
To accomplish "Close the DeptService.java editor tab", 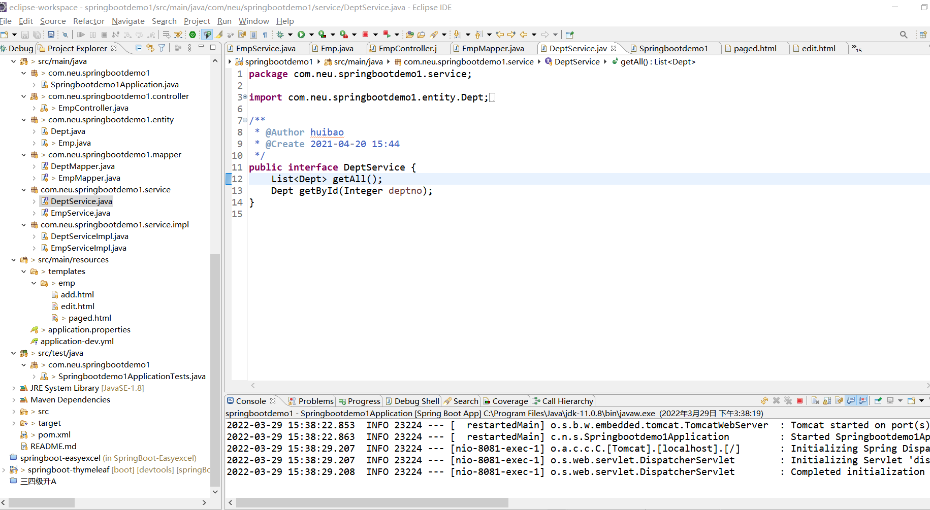I will pyautogui.click(x=614, y=48).
